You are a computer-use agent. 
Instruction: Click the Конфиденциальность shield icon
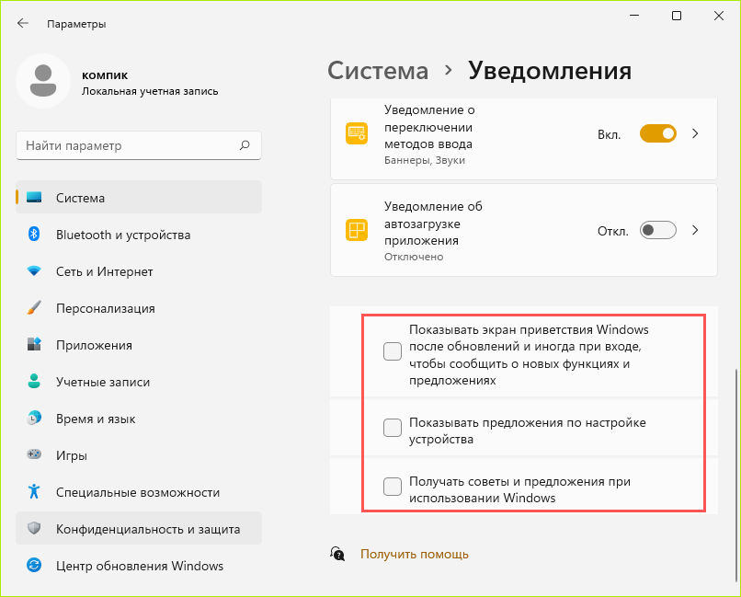(34, 528)
